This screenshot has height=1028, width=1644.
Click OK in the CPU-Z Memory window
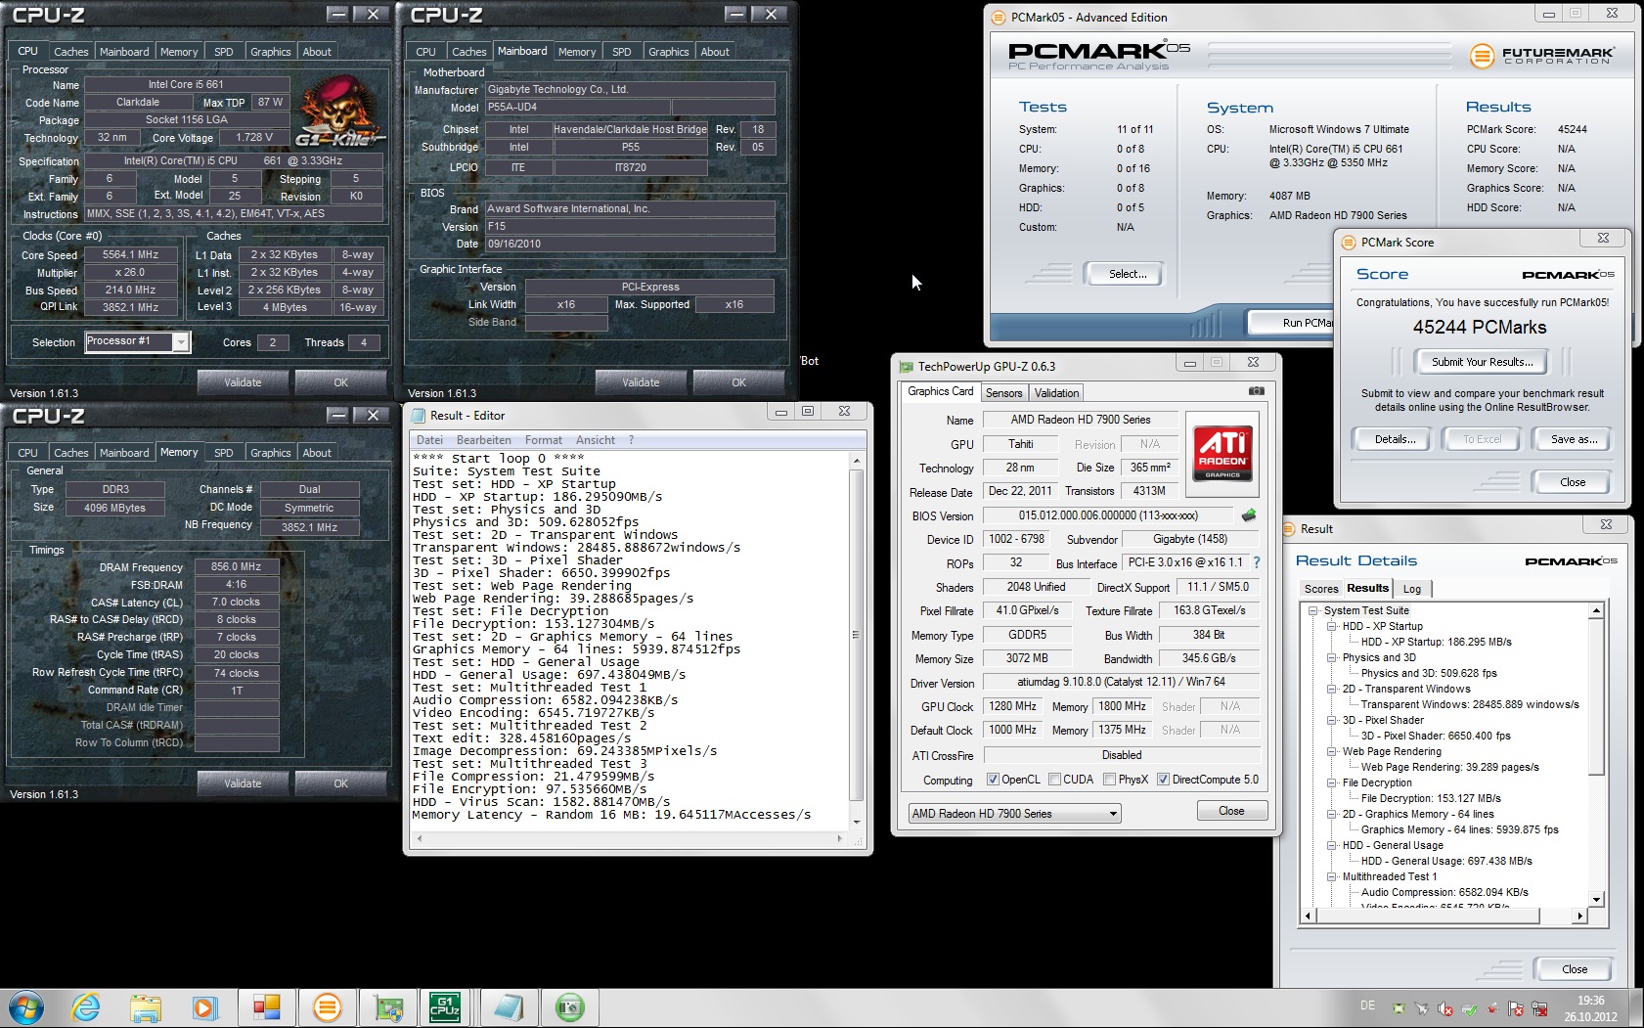pyautogui.click(x=340, y=783)
